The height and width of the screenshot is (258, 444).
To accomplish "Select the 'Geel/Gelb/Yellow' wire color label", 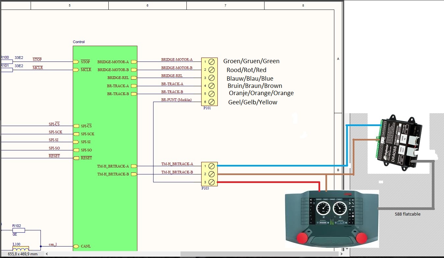I will [253, 102].
